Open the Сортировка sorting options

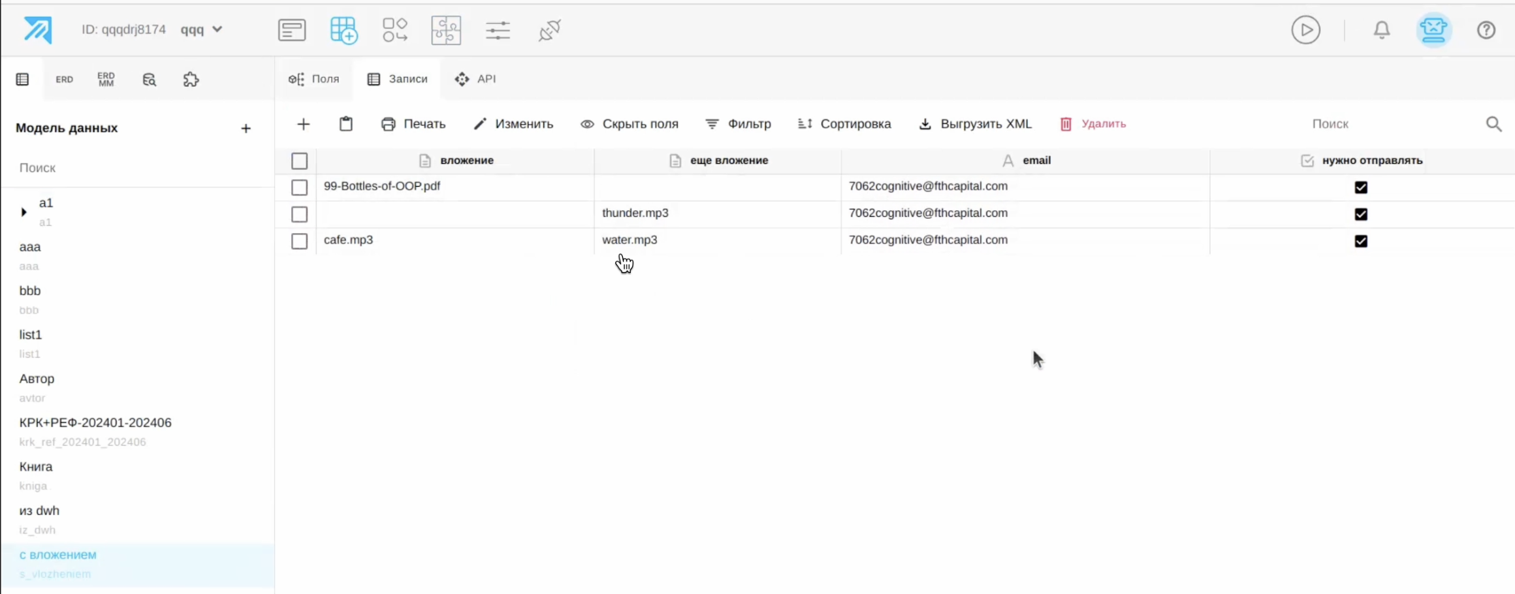844,124
